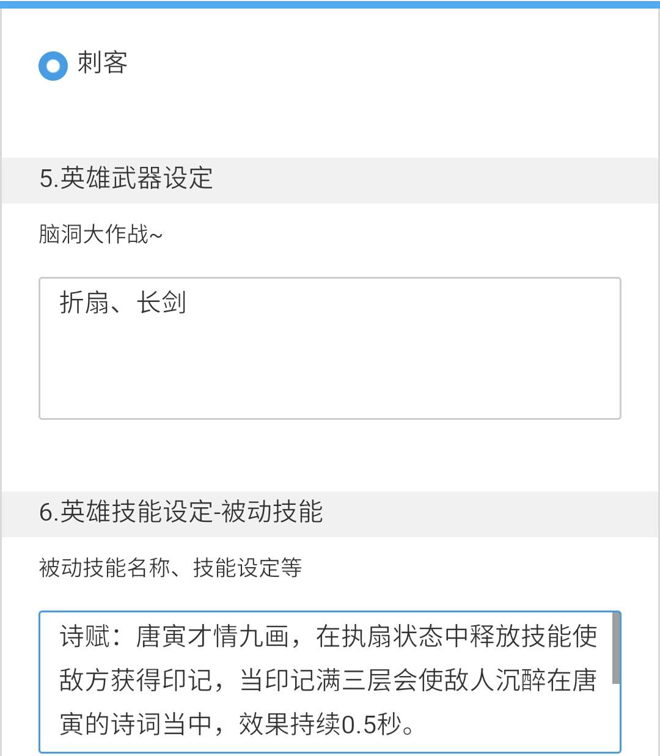
Task: Click the 刺客 option label text
Action: coord(102,63)
